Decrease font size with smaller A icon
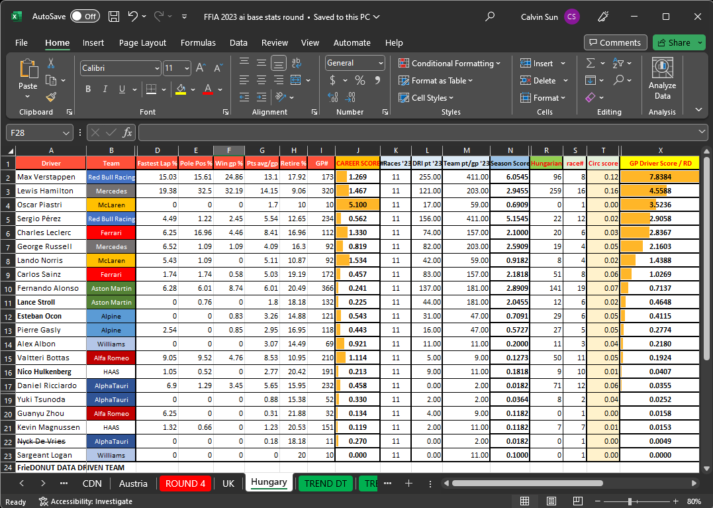 coord(218,68)
